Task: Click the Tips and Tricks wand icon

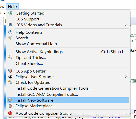Action: [10, 57]
